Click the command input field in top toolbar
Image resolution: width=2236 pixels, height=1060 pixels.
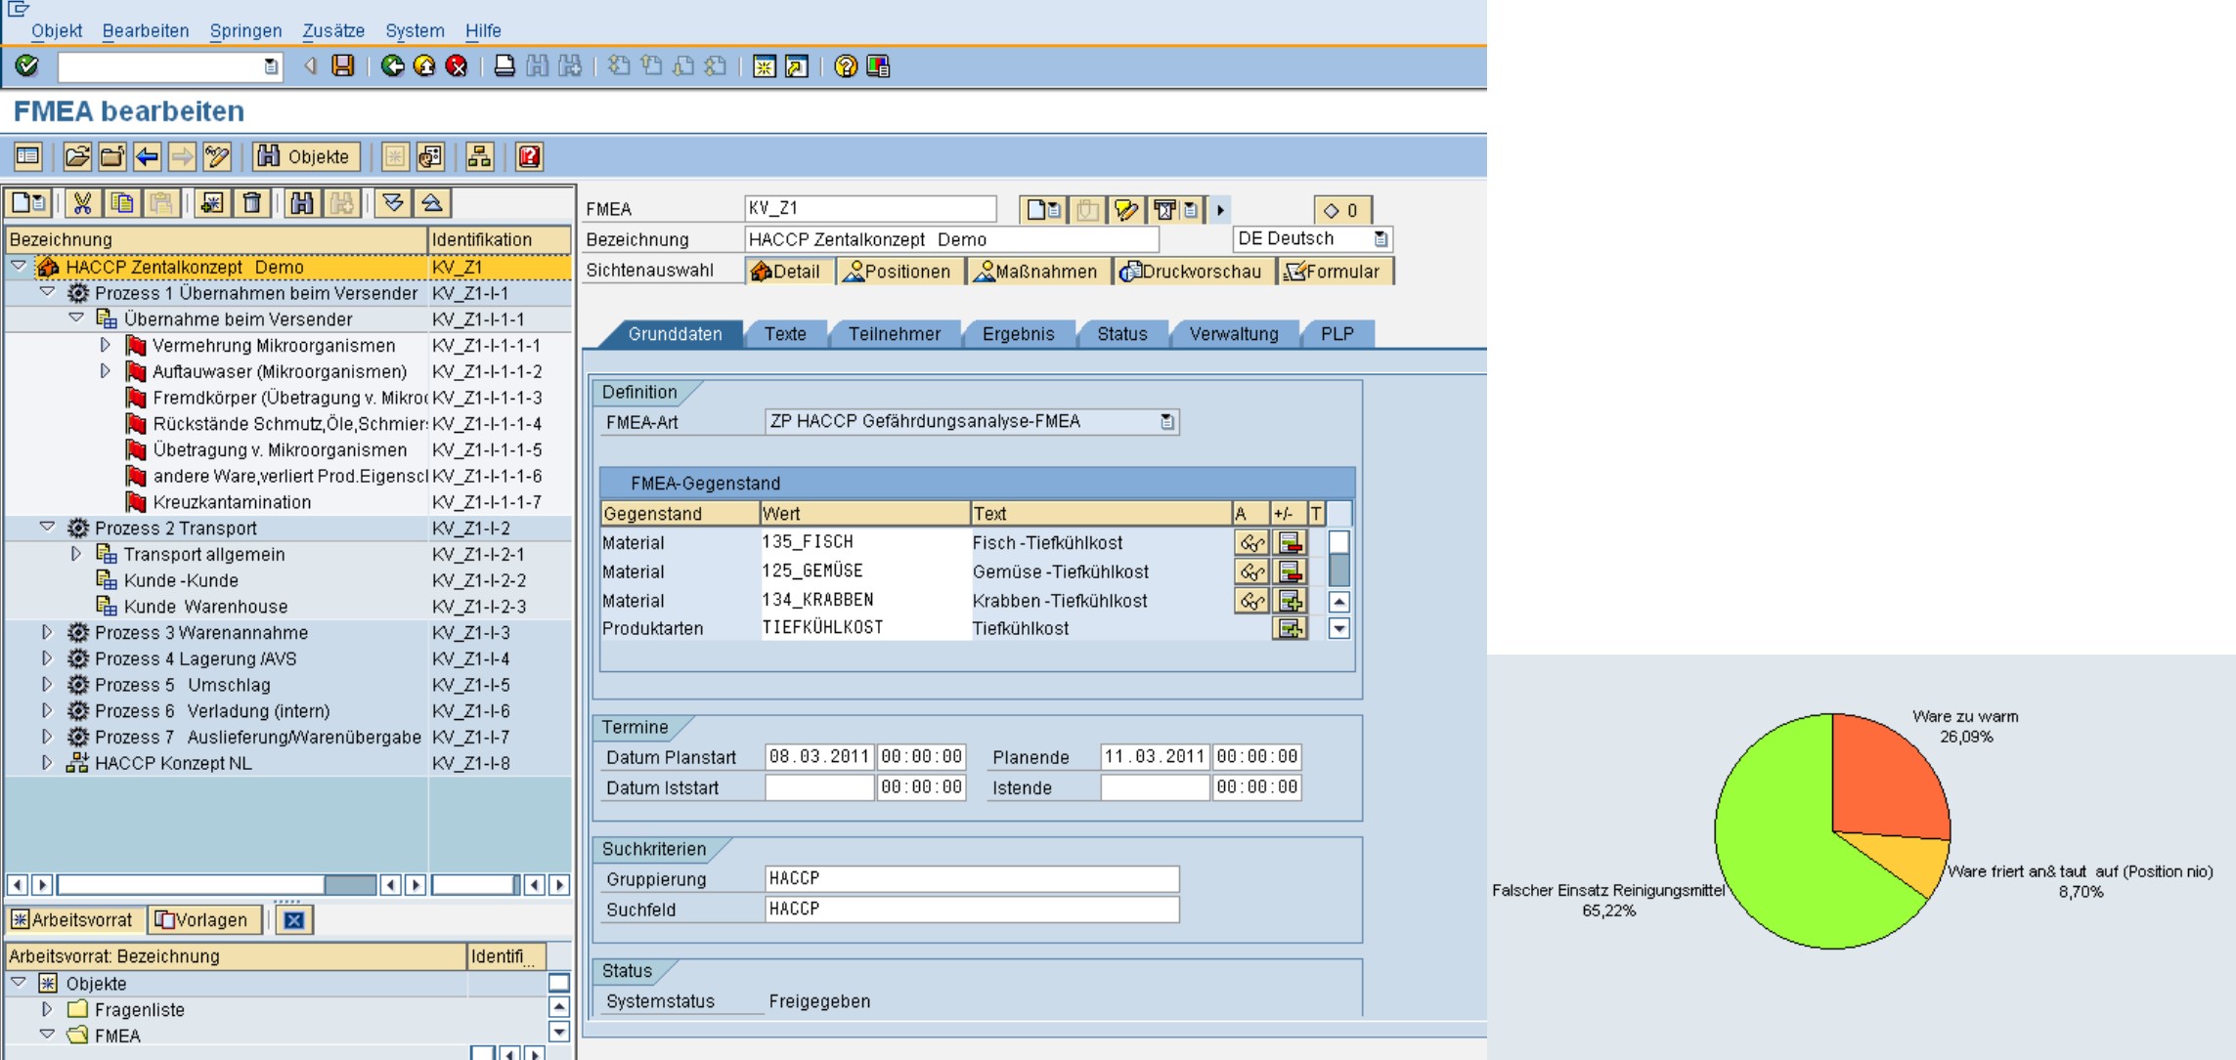[x=170, y=66]
